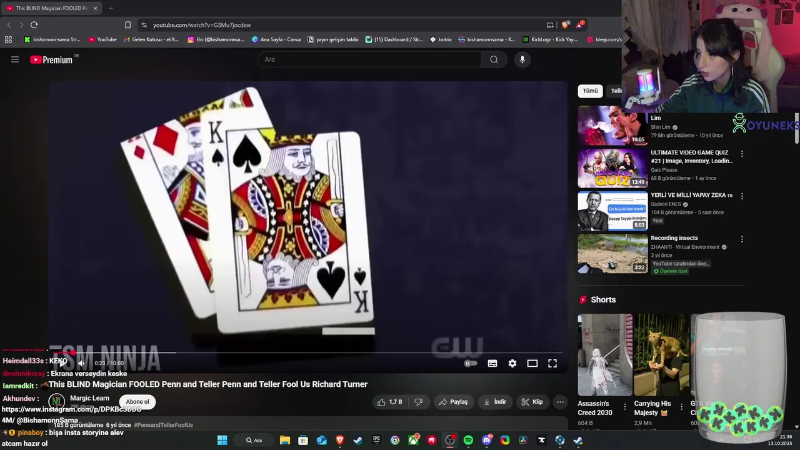Bookmark this page with the address bar icon
The width and height of the screenshot is (800, 450).
127,25
